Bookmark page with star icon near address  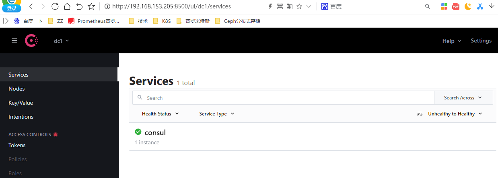91,6
